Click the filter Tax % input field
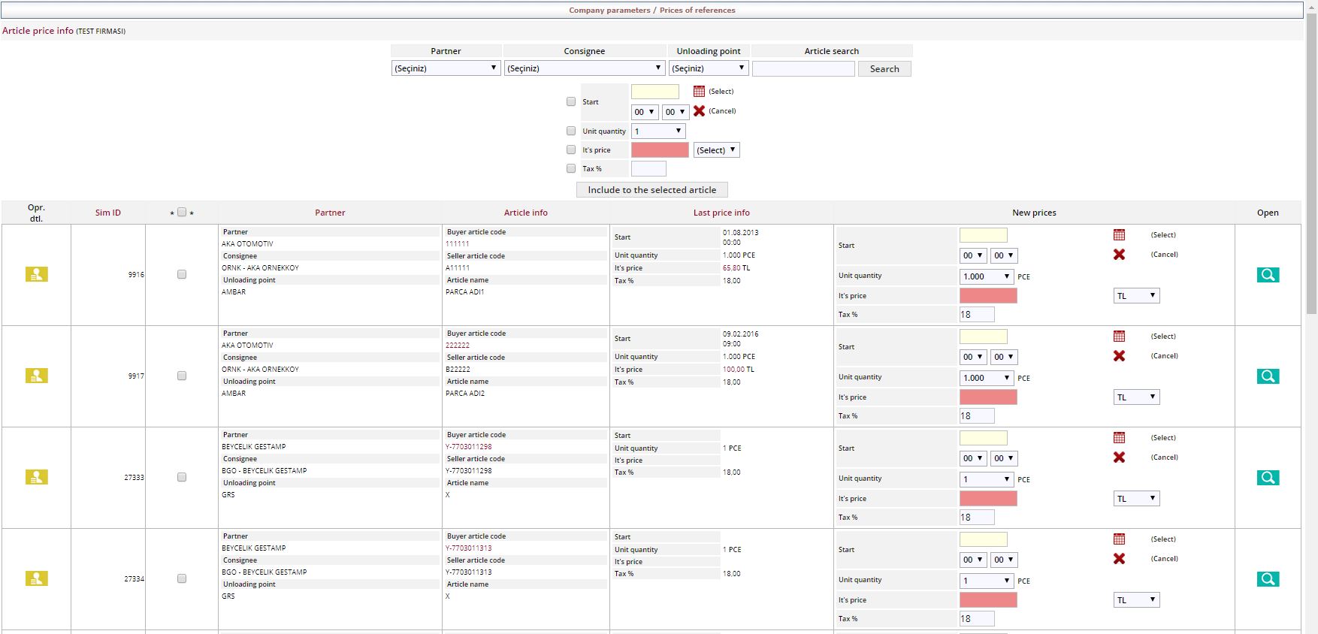The image size is (1318, 634). (648, 169)
